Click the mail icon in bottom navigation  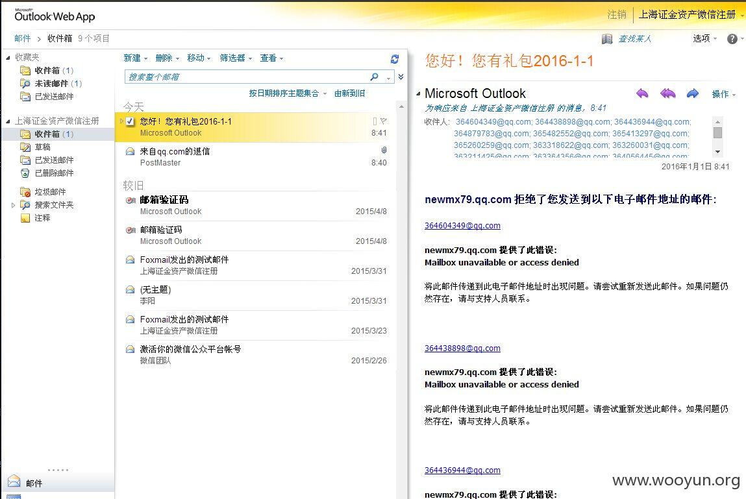(x=14, y=482)
